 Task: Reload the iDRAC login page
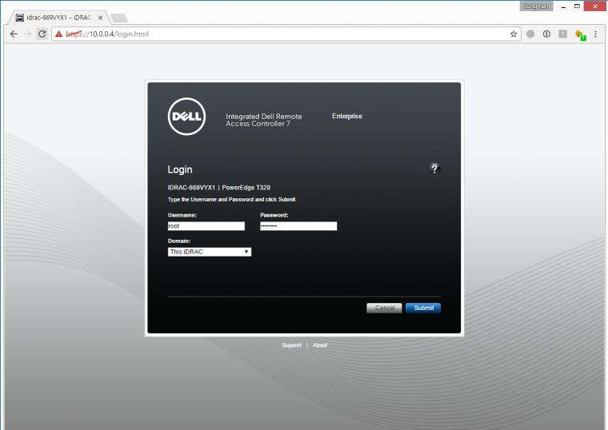(x=42, y=34)
